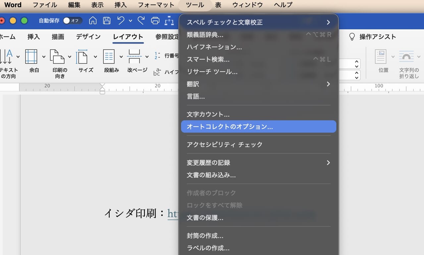Viewport: 424px width, 255px height.
Task: Choose 封筒の作成... menu entry
Action: coord(259,236)
